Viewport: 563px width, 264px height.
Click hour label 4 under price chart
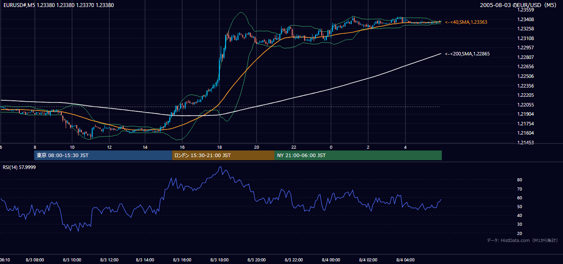[405, 147]
